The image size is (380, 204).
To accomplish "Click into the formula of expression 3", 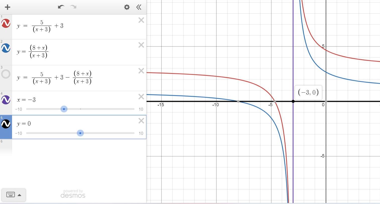I will point(54,77).
